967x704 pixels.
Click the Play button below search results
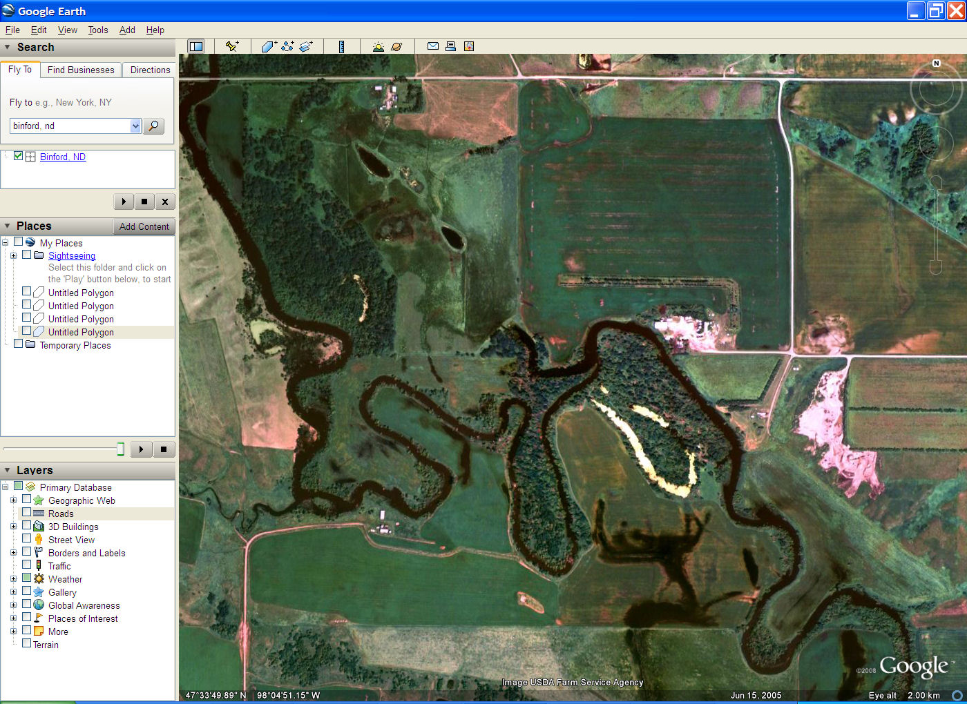124,202
